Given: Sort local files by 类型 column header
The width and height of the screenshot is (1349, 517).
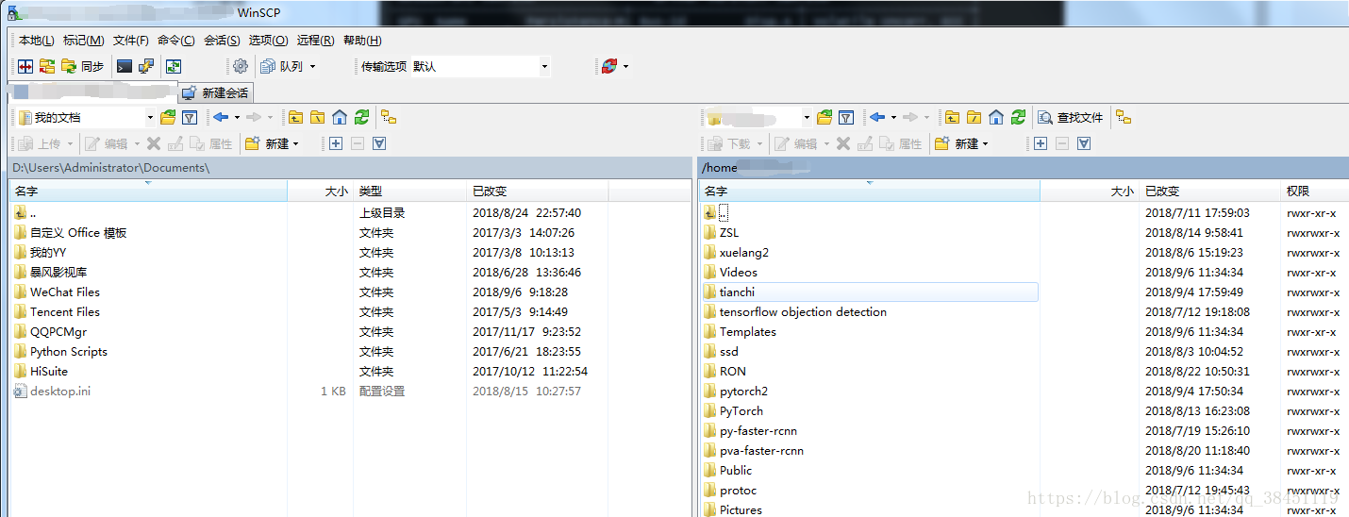Looking at the screenshot, I should [409, 192].
